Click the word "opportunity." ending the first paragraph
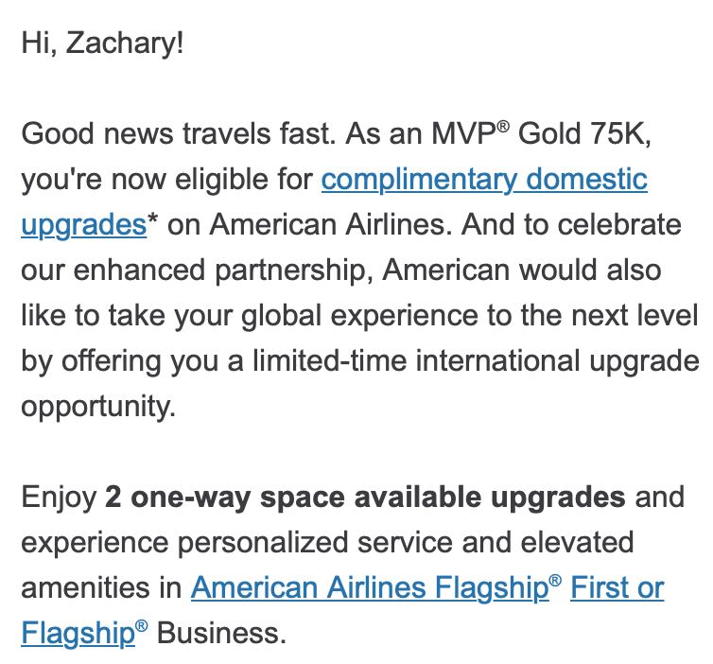The image size is (713, 664). [x=98, y=406]
